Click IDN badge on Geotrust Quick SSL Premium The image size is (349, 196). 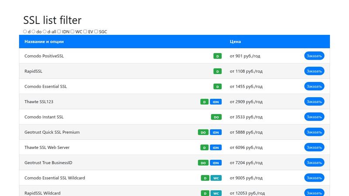pos(216,132)
